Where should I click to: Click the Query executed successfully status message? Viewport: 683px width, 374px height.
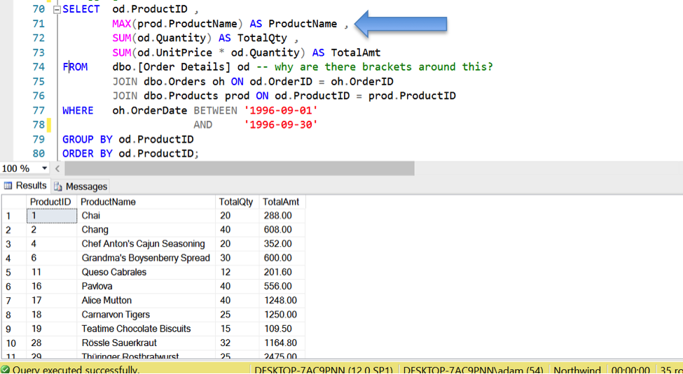tap(76, 370)
